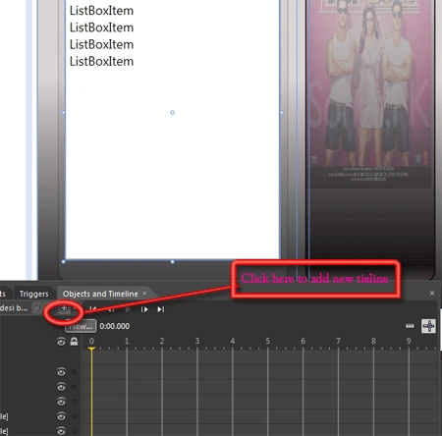Image resolution: width=442 pixels, height=436 pixels.
Task: Click the ListBox bottom-middle resize handle
Action: 173,262
